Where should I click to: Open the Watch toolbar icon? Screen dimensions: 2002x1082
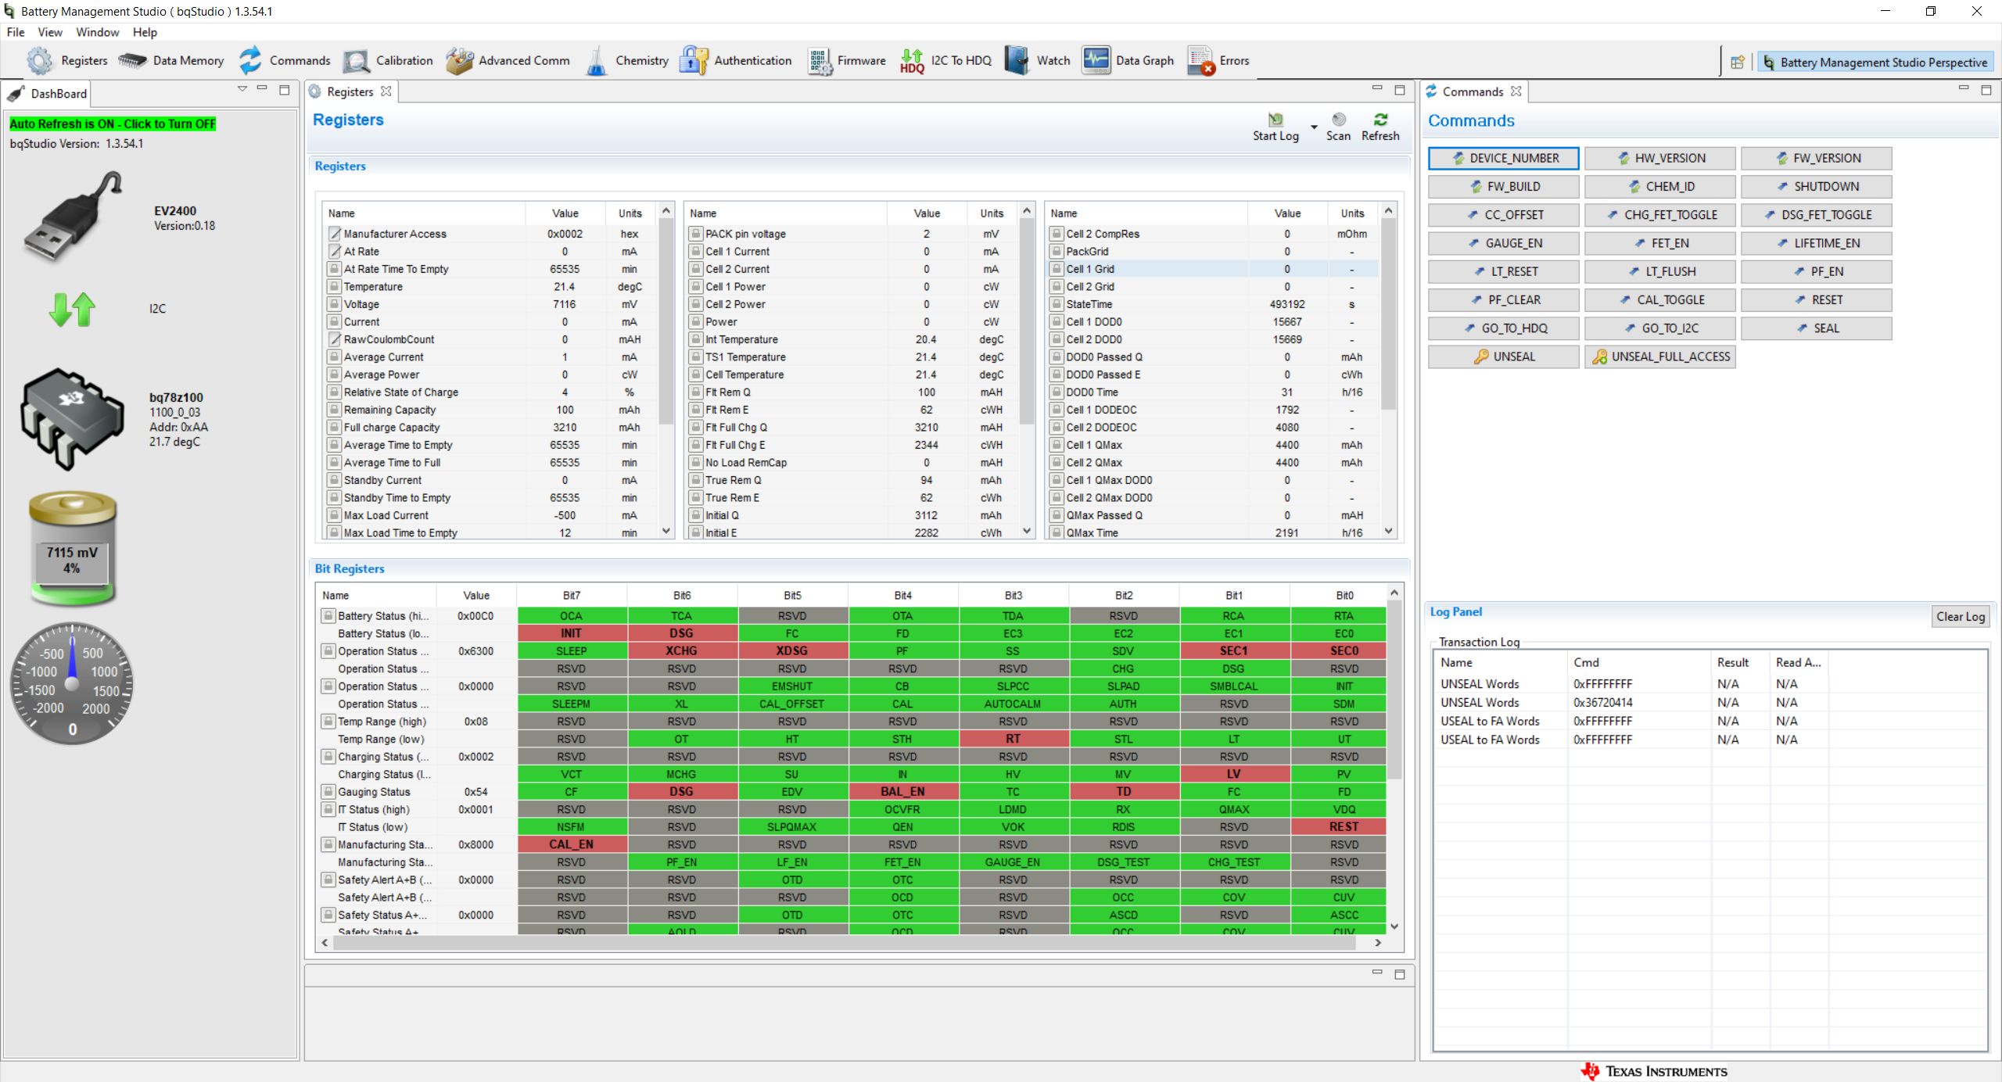click(1017, 60)
